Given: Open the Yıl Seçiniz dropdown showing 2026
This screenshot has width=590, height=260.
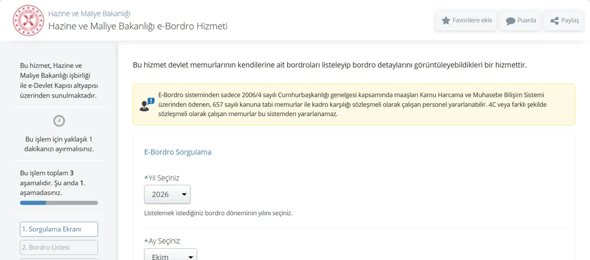Looking at the screenshot, I should (x=167, y=194).
